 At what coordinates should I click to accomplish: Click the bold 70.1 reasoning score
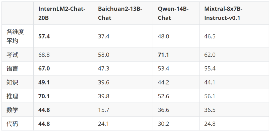tap(44, 96)
